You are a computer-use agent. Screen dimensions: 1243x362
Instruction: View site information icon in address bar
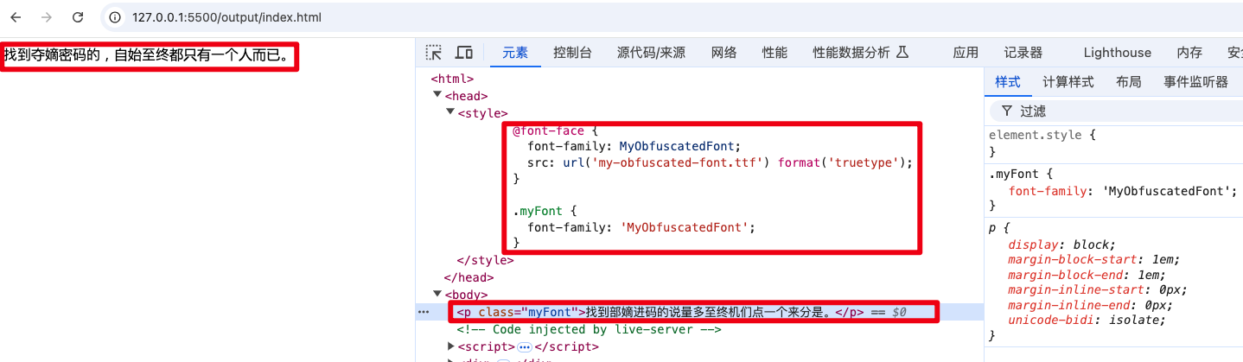point(117,17)
